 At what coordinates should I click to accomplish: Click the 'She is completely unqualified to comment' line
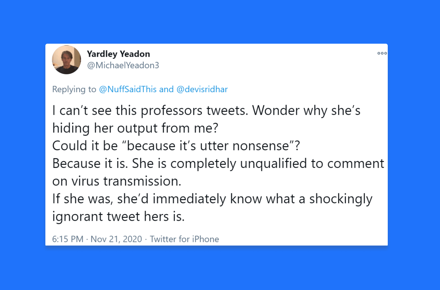coord(218,164)
